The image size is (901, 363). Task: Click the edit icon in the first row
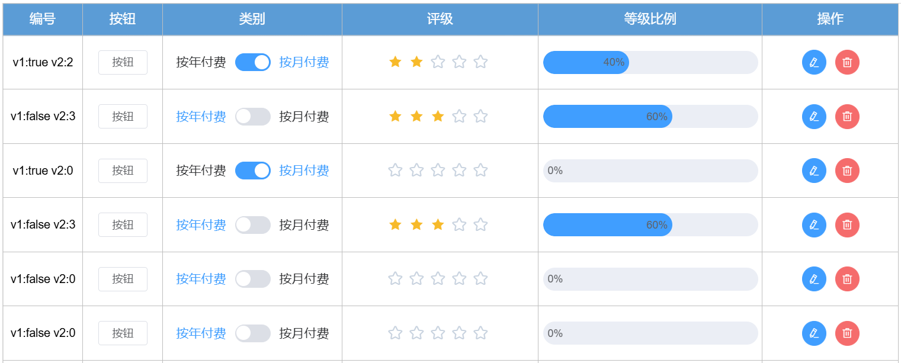click(814, 62)
